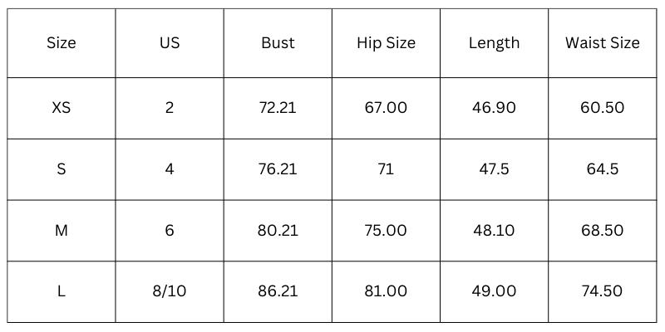Screen dimensions: 665x332
Task: Select the length value 48.10
Action: tap(494, 231)
